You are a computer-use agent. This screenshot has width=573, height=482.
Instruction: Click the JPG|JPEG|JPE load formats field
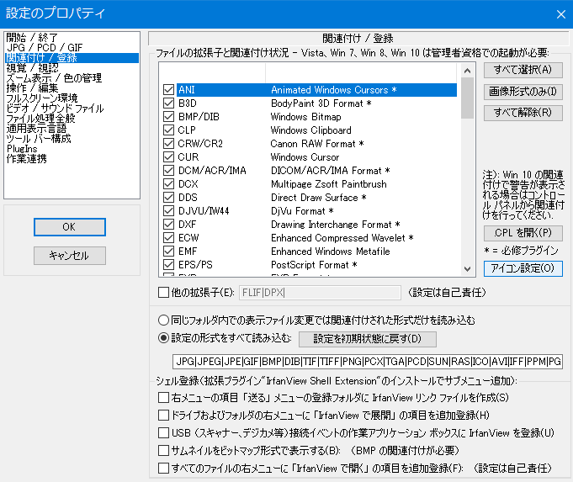coord(368,362)
